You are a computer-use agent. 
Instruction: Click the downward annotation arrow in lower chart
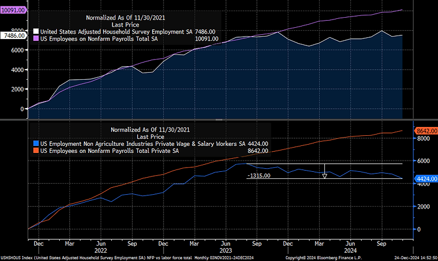click(x=324, y=171)
